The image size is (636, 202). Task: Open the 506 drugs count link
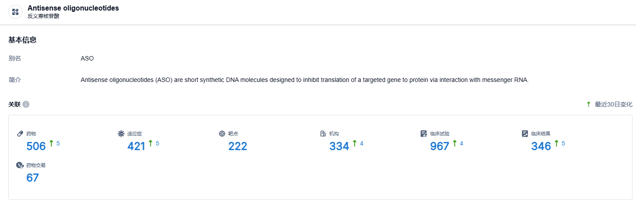36,146
